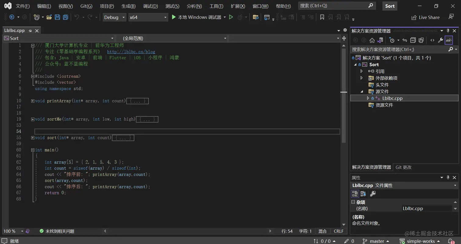The image size is (461, 244).
Task: Click the New Project toolbar icon
Action: [37, 17]
